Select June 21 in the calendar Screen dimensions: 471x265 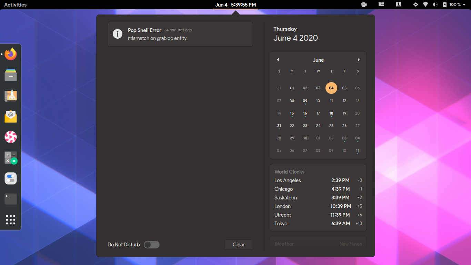[279, 126]
